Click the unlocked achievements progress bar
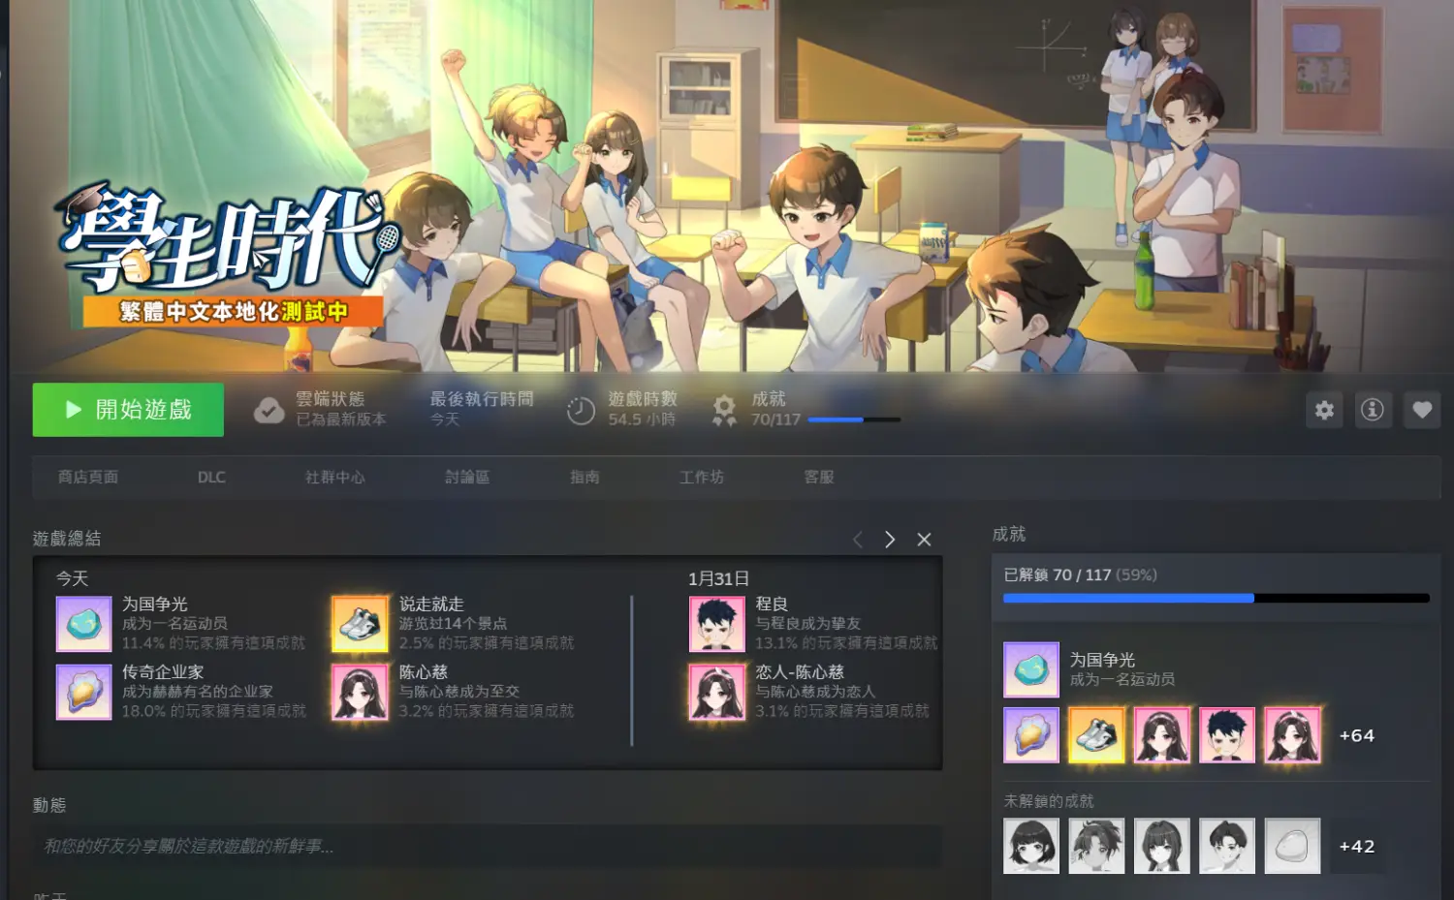This screenshot has height=900, width=1454. point(1216,599)
